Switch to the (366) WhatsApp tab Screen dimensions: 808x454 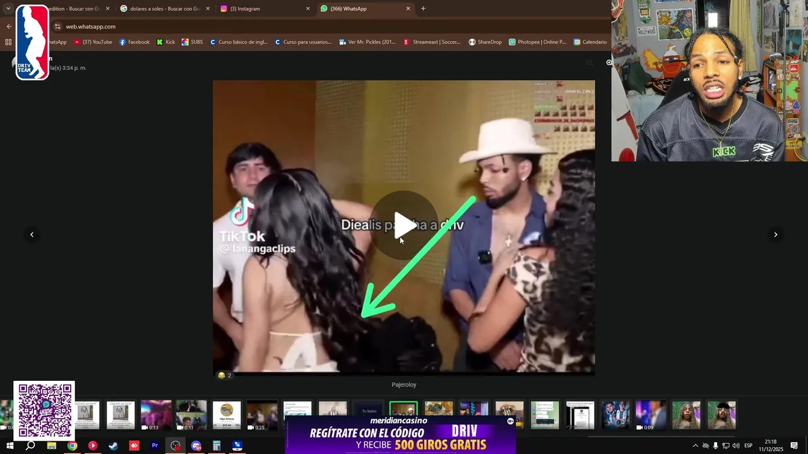[x=365, y=9]
